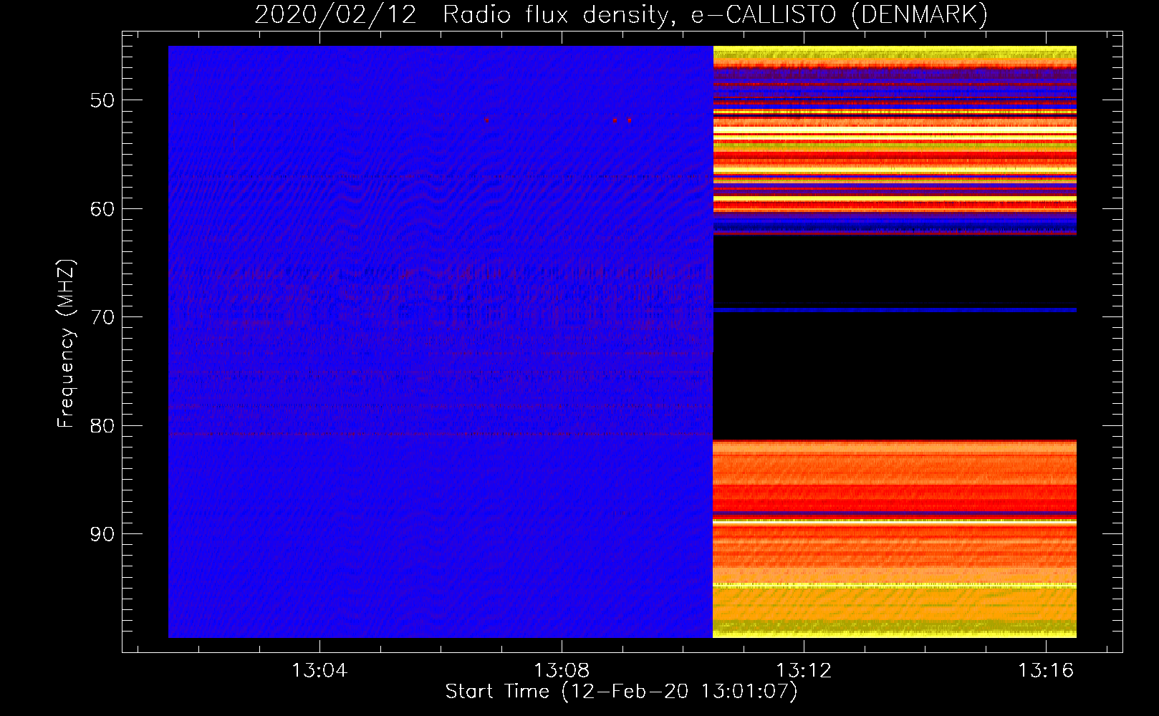The width and height of the screenshot is (1159, 716).
Task: Click the thin blue line near 70 MHz
Action: point(895,310)
